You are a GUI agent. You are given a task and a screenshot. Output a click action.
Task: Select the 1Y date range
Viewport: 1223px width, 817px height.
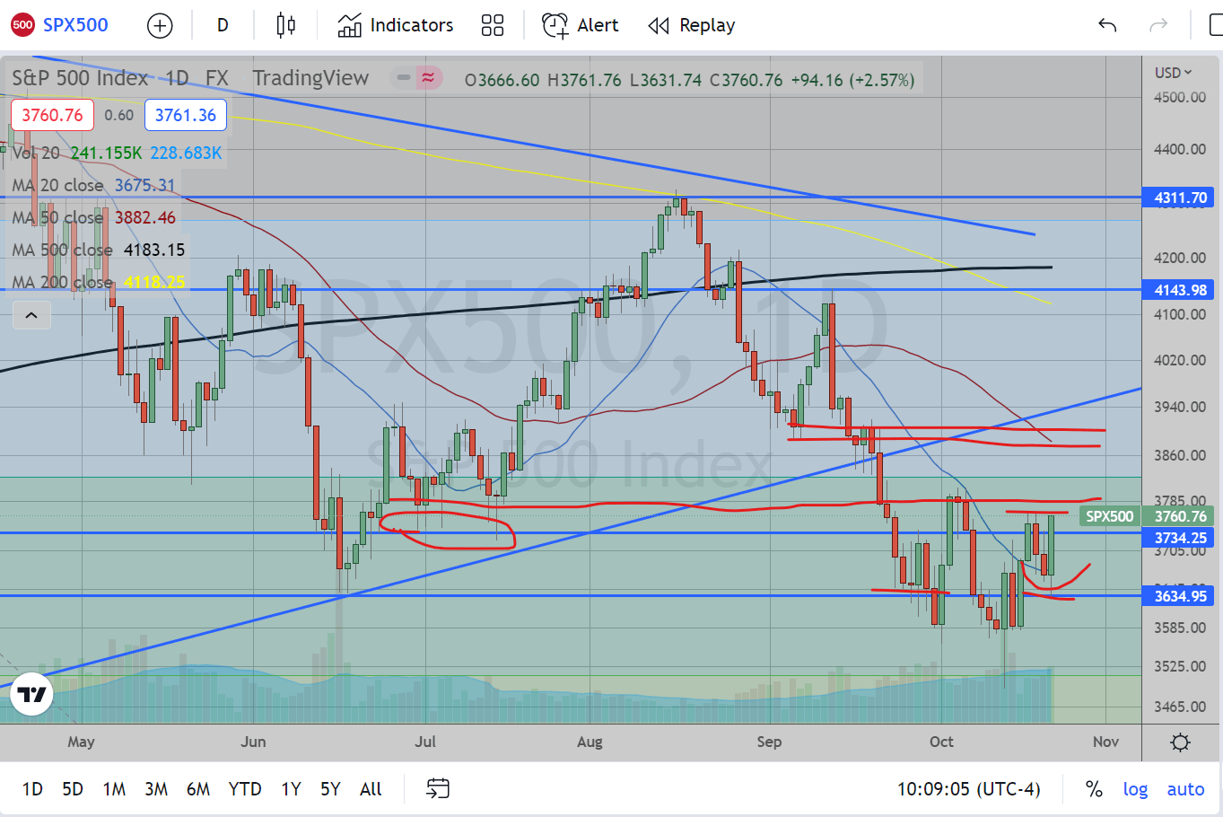click(x=291, y=789)
